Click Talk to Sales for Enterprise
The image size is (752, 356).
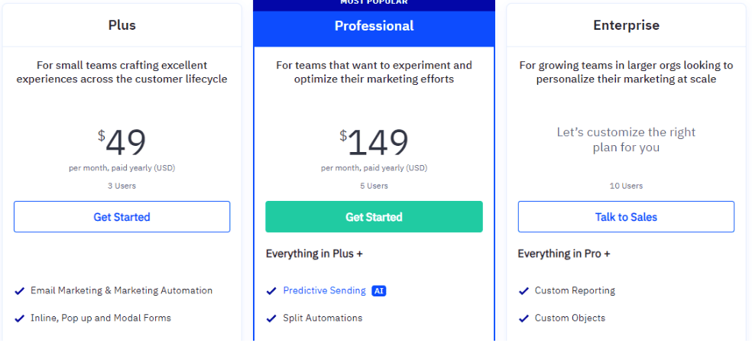626,216
